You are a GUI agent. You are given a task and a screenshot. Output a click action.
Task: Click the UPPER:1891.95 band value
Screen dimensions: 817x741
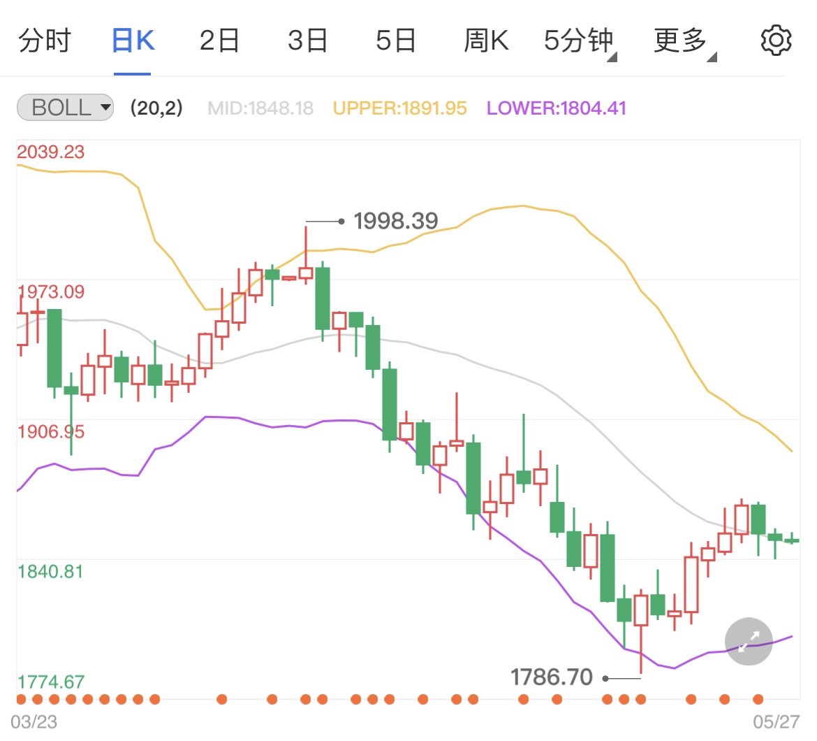[400, 108]
